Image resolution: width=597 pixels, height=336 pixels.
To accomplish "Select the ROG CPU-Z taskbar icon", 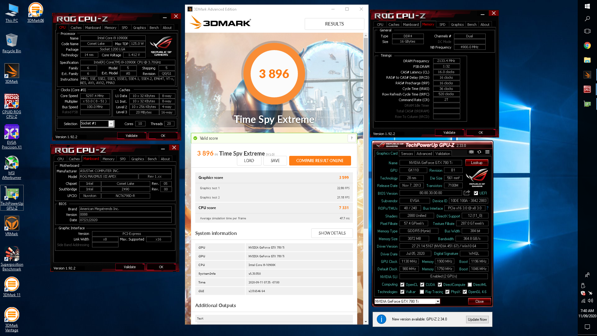I will [587, 89].
